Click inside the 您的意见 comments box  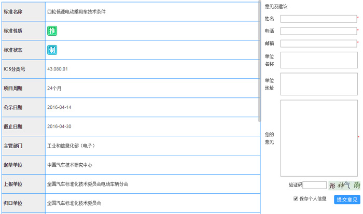[318, 138]
